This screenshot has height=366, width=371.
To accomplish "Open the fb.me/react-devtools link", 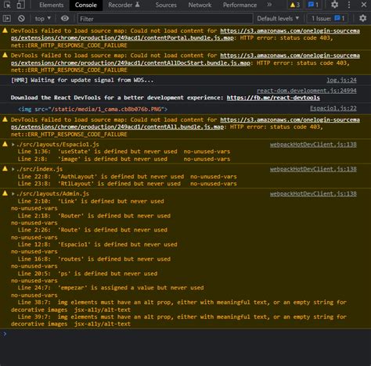I will [273, 98].
